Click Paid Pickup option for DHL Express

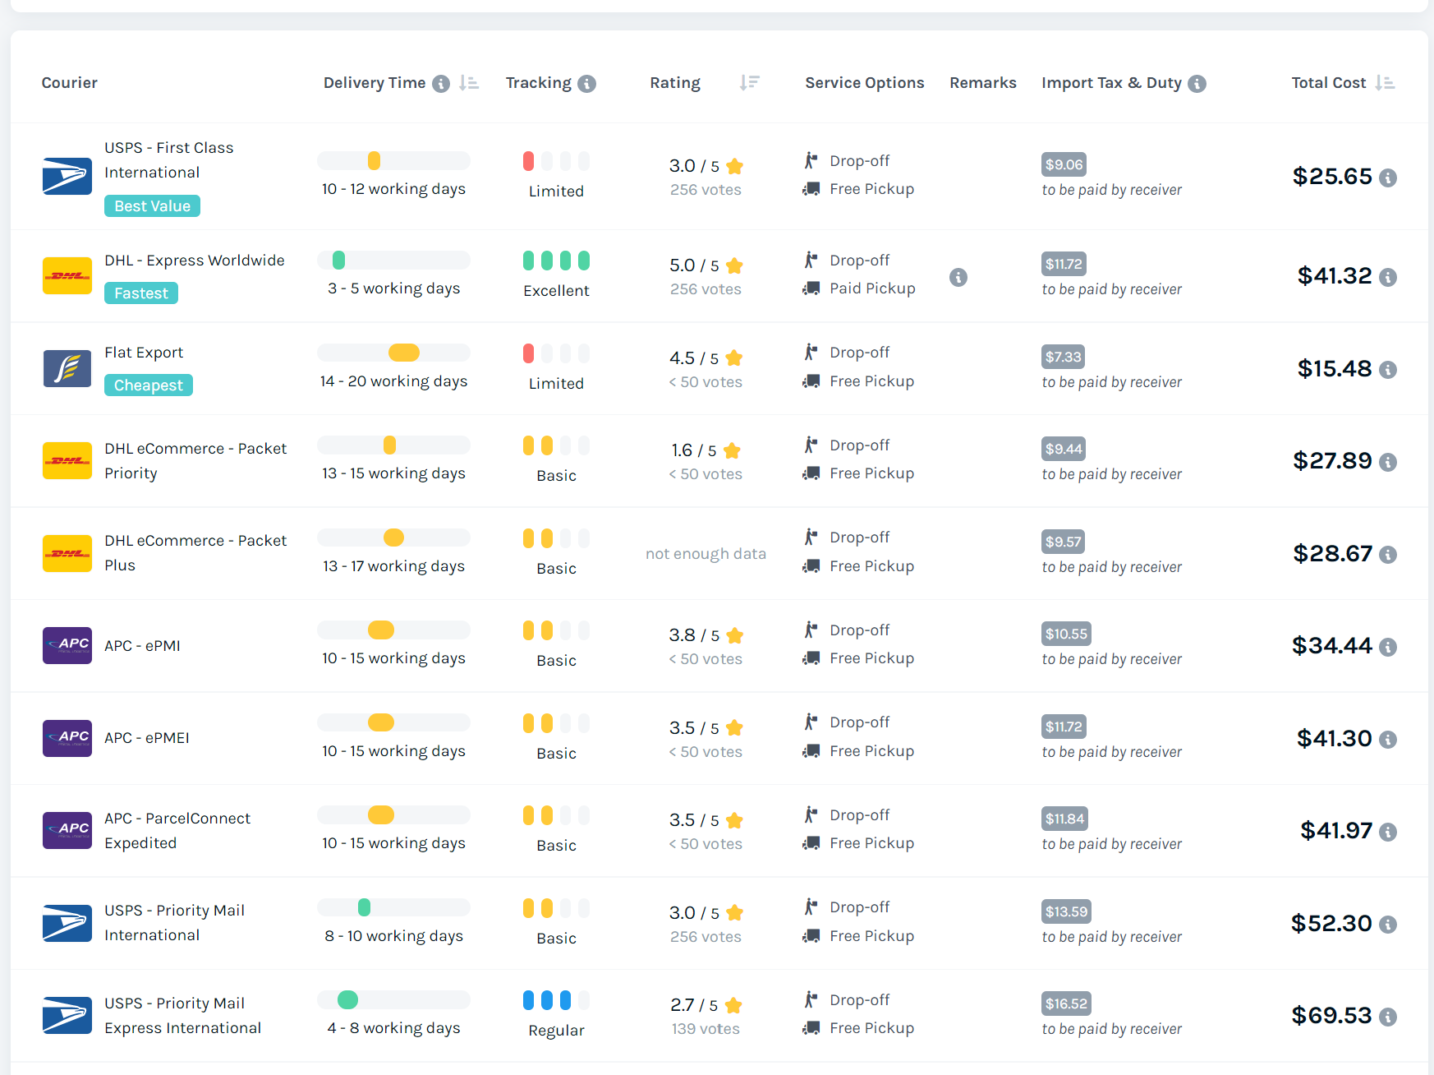pyautogui.click(x=872, y=288)
